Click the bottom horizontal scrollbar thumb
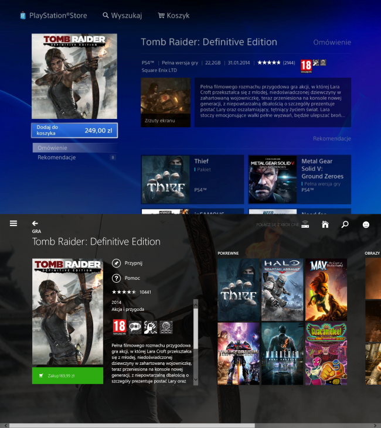The width and height of the screenshot is (381, 428). [132, 426]
